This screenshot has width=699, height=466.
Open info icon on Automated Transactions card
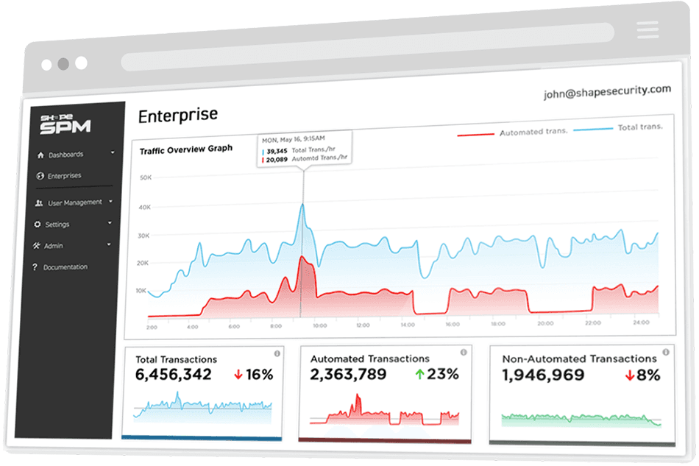click(463, 353)
